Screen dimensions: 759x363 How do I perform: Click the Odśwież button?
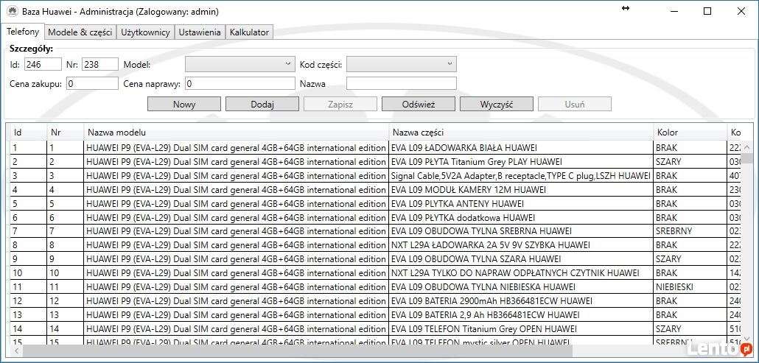coord(419,104)
